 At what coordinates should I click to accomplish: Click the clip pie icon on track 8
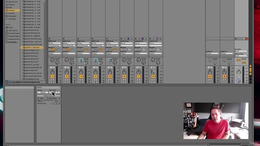pyautogui.click(x=157, y=39)
